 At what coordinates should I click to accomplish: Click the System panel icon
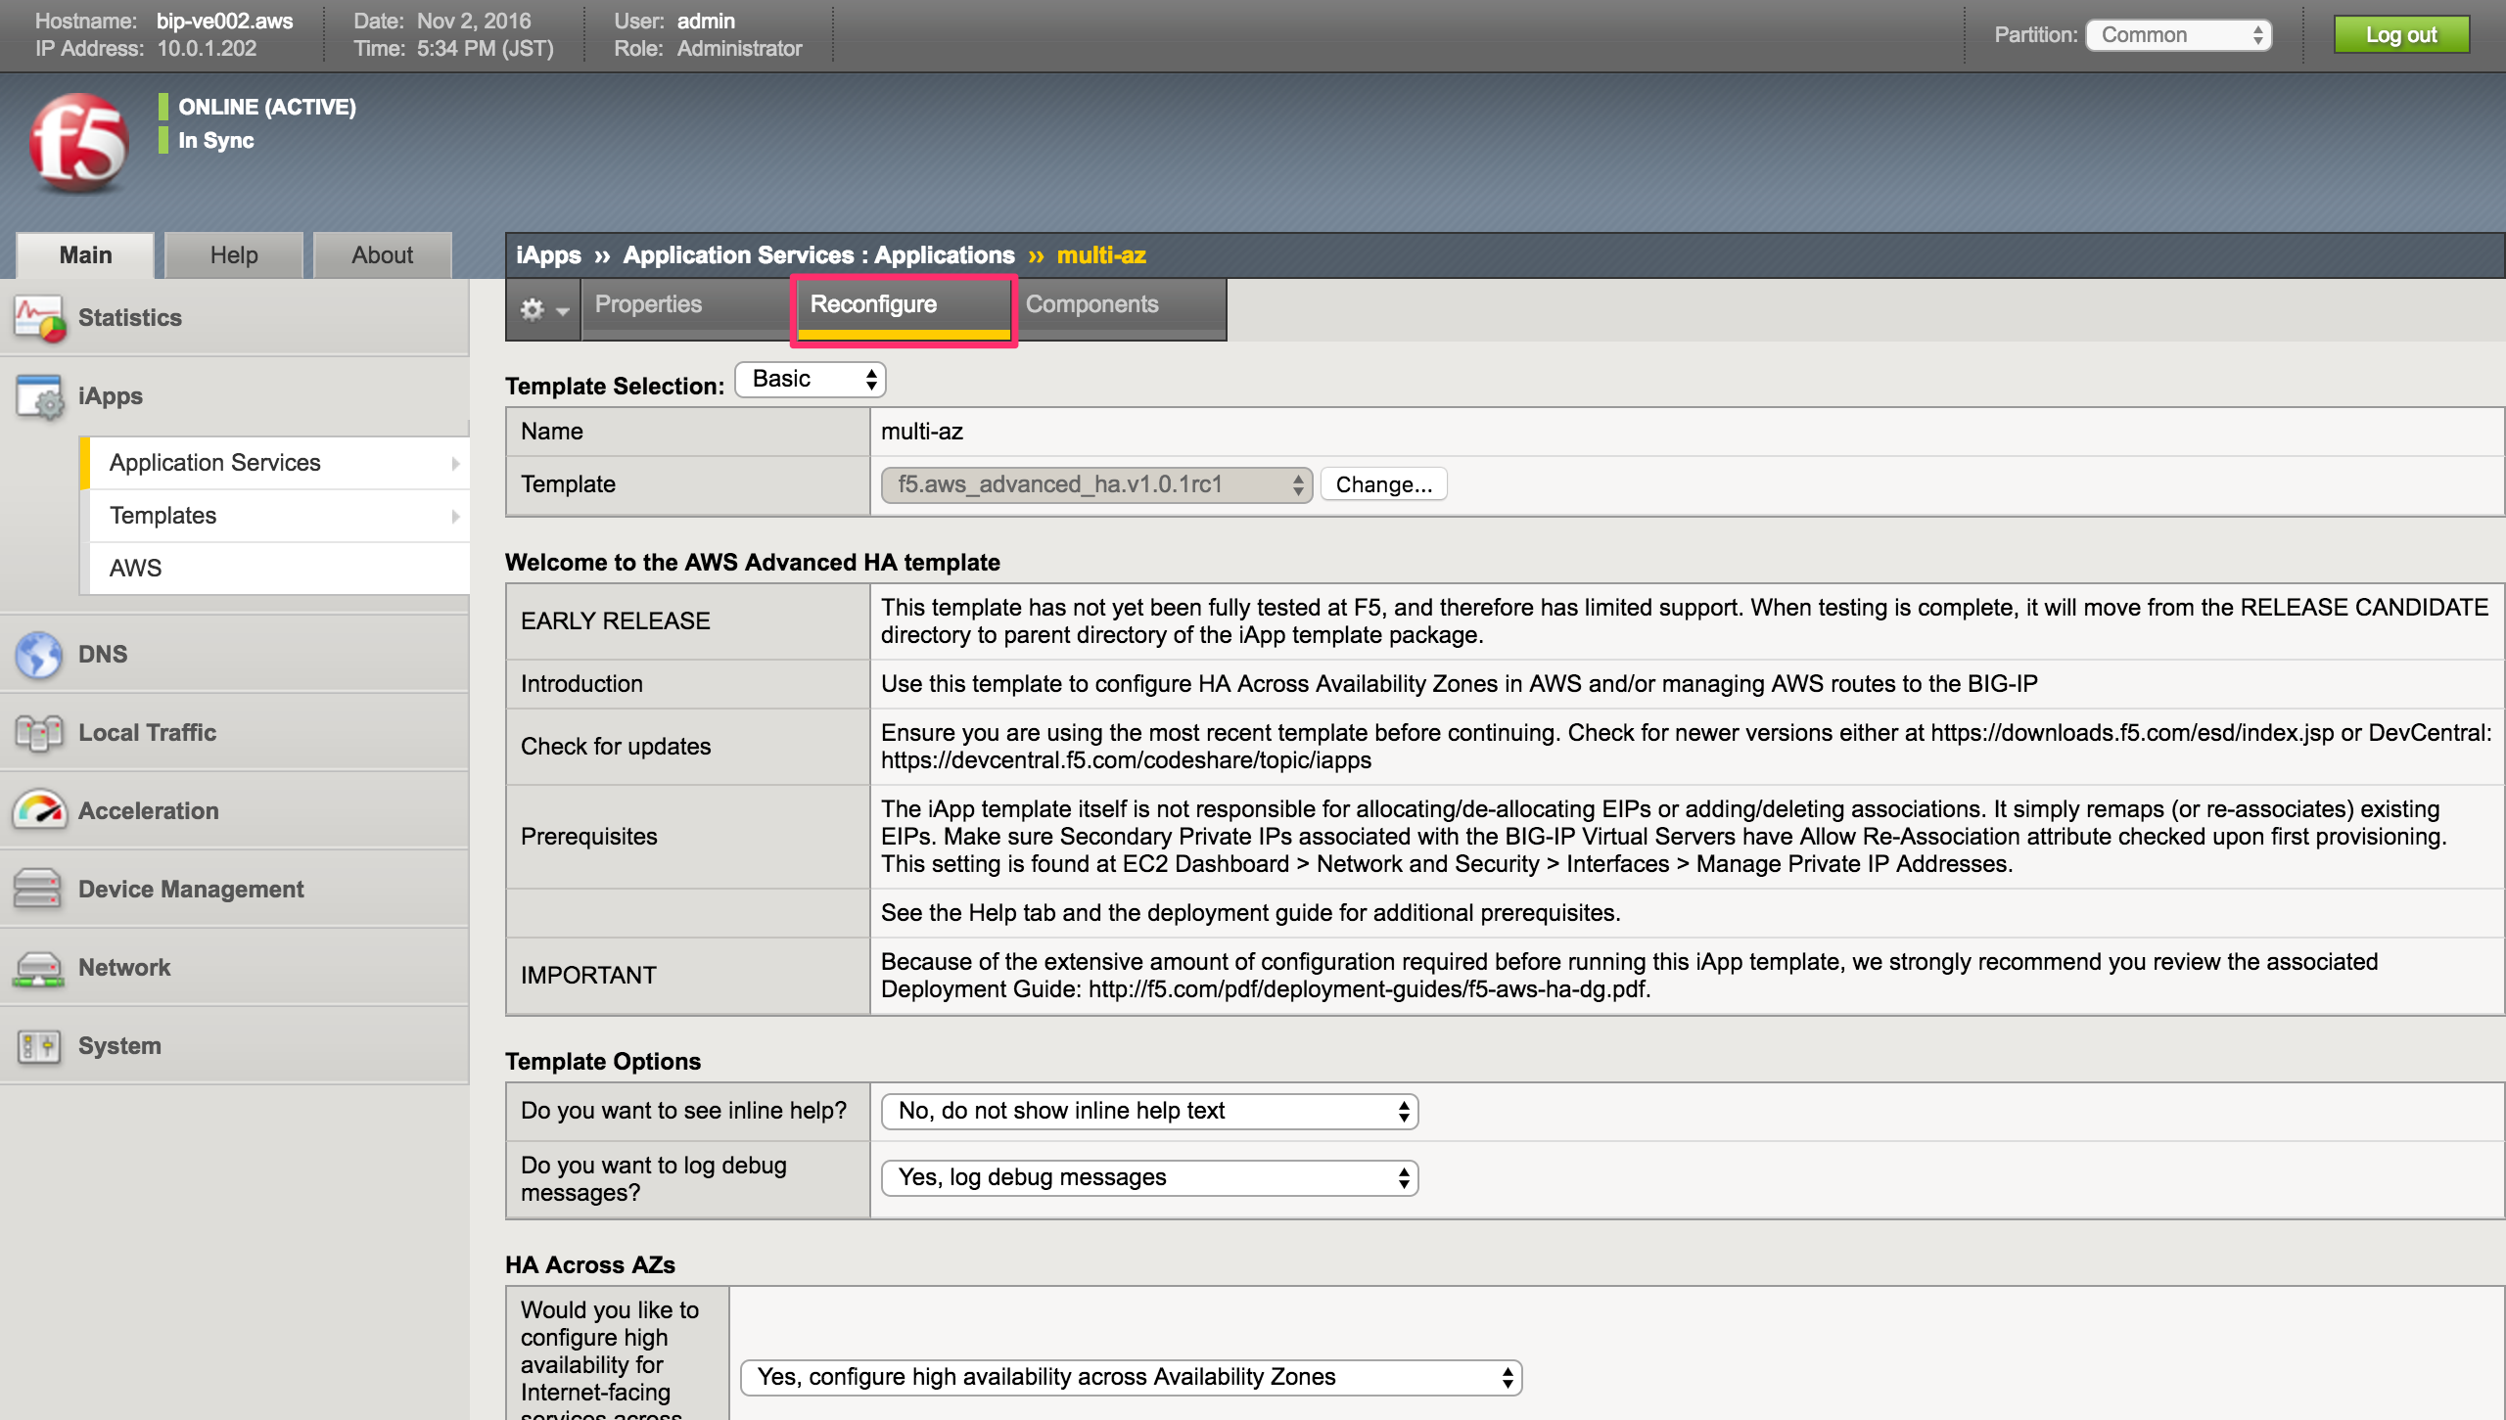click(x=39, y=1046)
